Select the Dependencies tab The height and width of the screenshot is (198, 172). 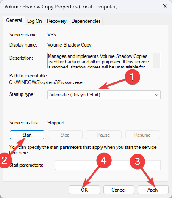86,21
